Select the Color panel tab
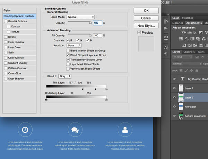Image resolution: width=208 pixels, height=159 pixels. click(175, 18)
